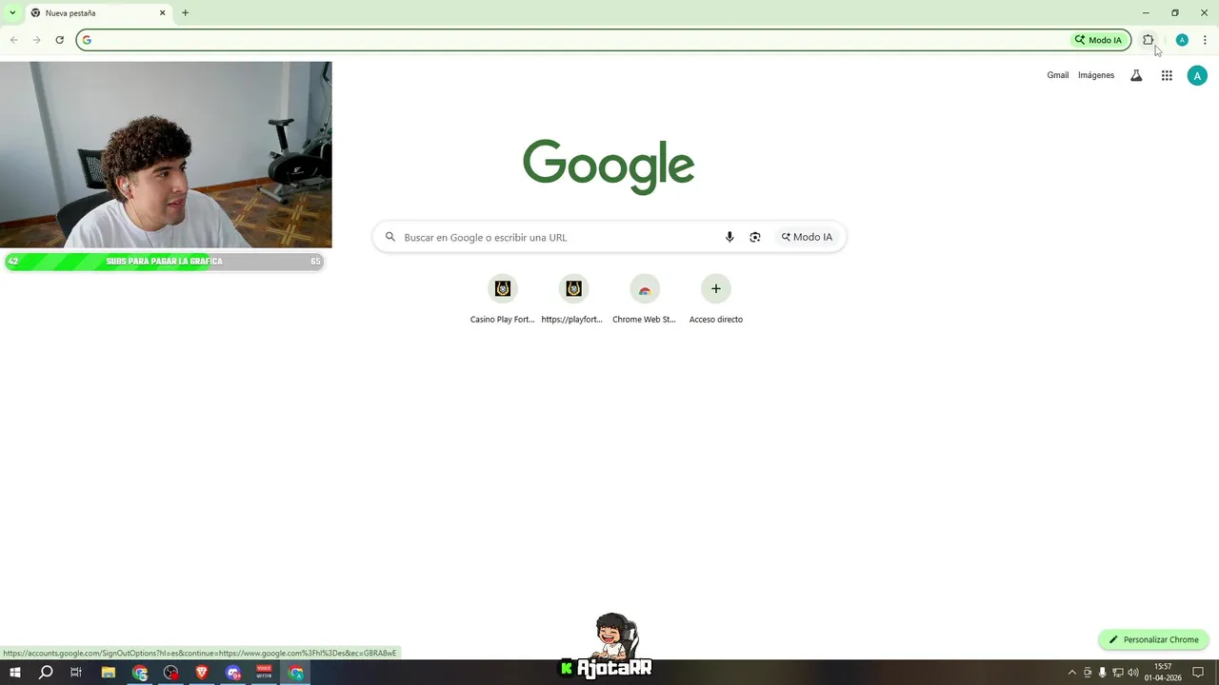Open Discord from taskbar
The height and width of the screenshot is (685, 1219).
(233, 673)
